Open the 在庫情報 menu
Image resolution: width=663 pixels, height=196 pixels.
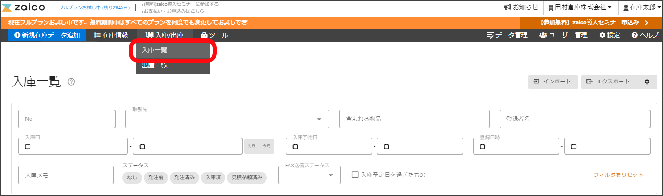pos(111,35)
